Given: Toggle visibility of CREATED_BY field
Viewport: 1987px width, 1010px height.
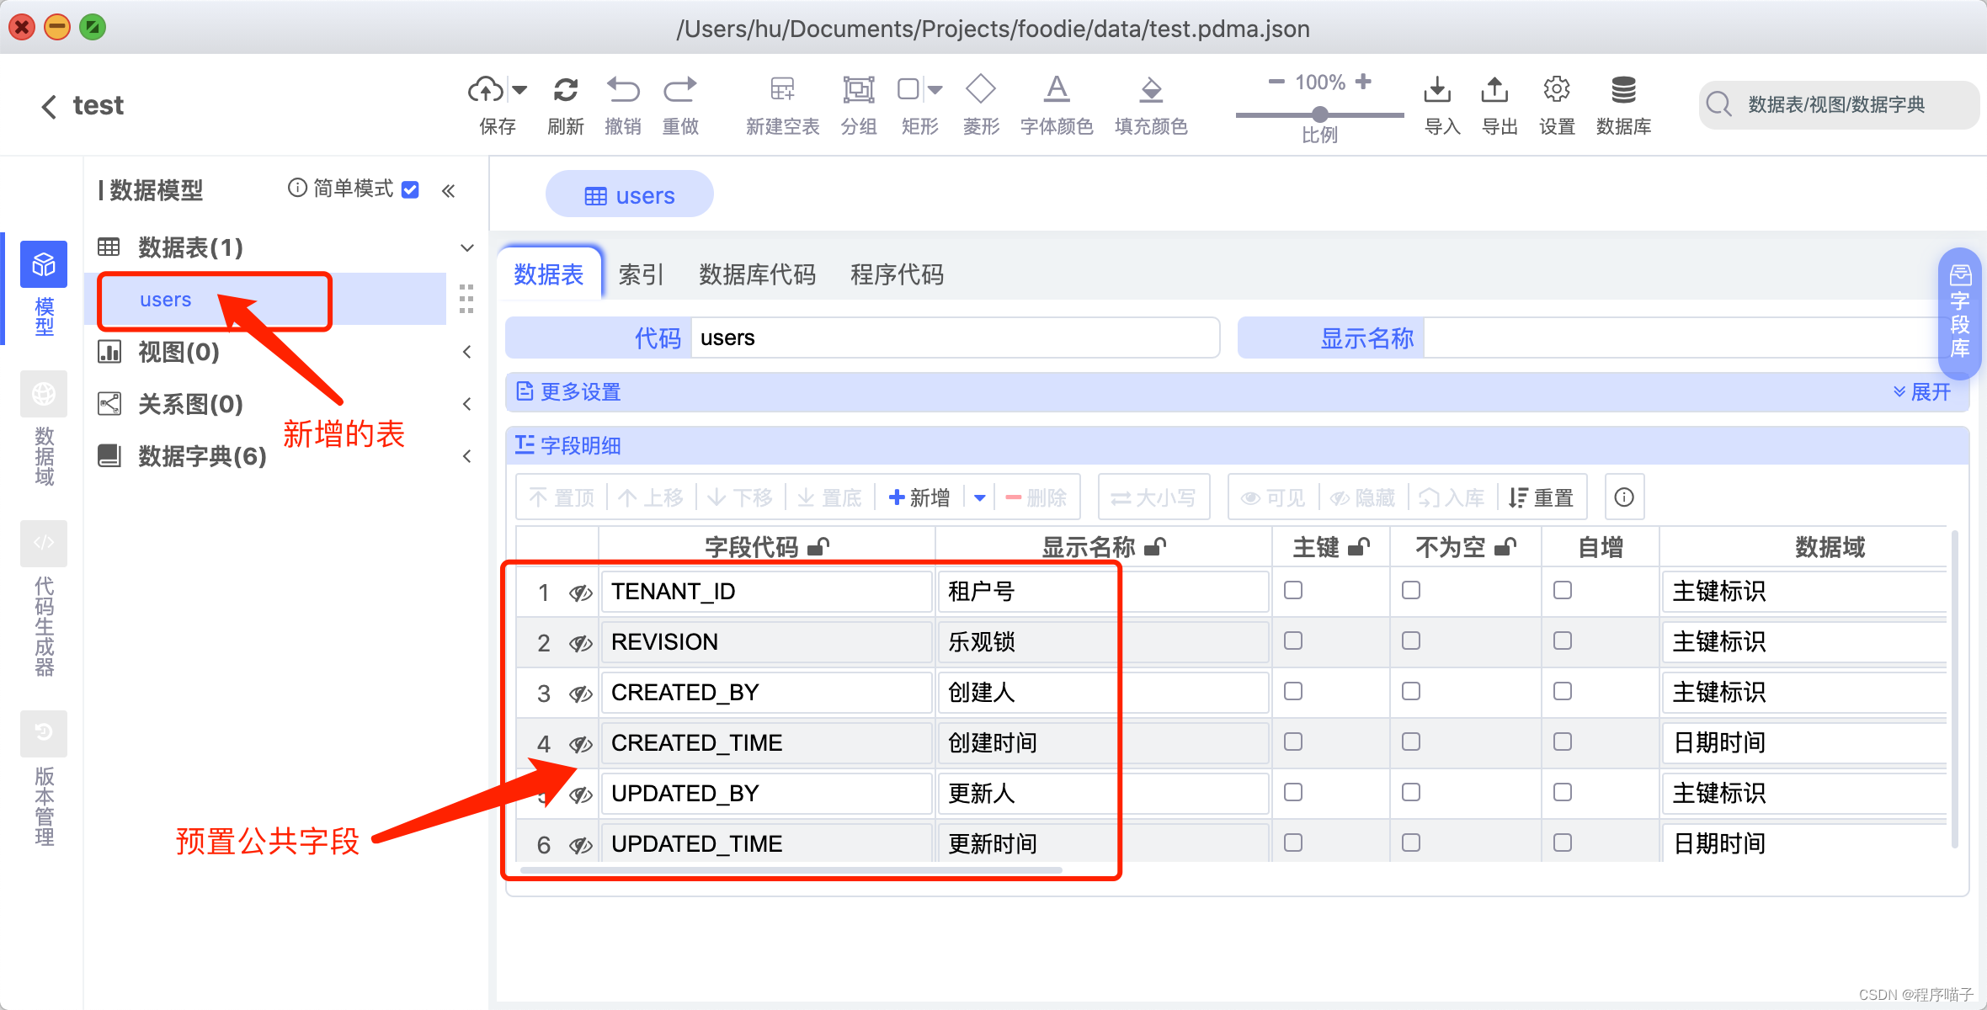Looking at the screenshot, I should (580, 694).
